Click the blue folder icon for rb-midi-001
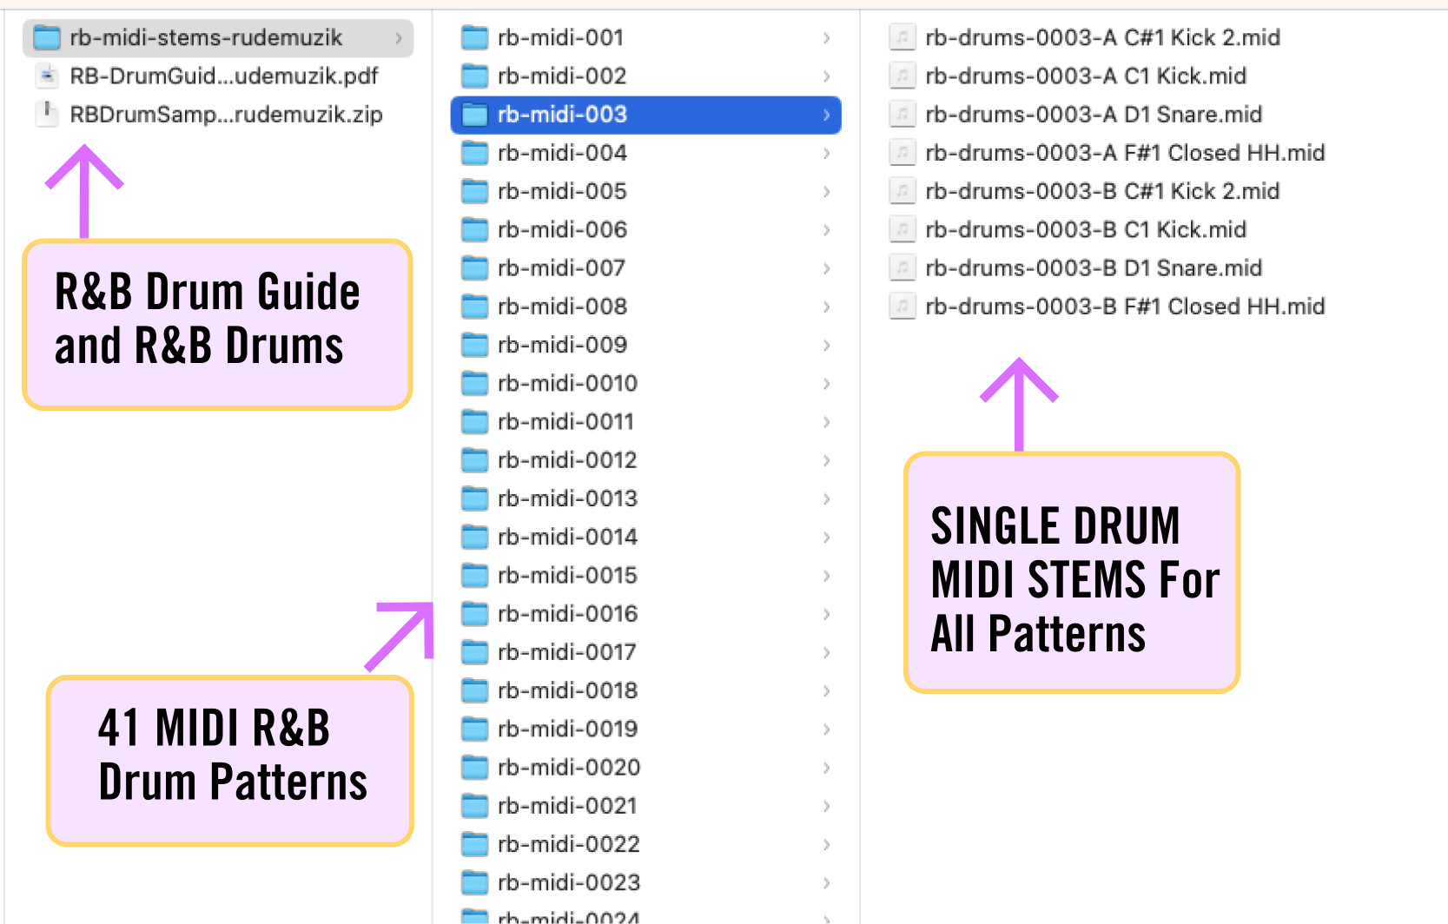Screen dimensions: 1448x924 pyautogui.click(x=474, y=37)
